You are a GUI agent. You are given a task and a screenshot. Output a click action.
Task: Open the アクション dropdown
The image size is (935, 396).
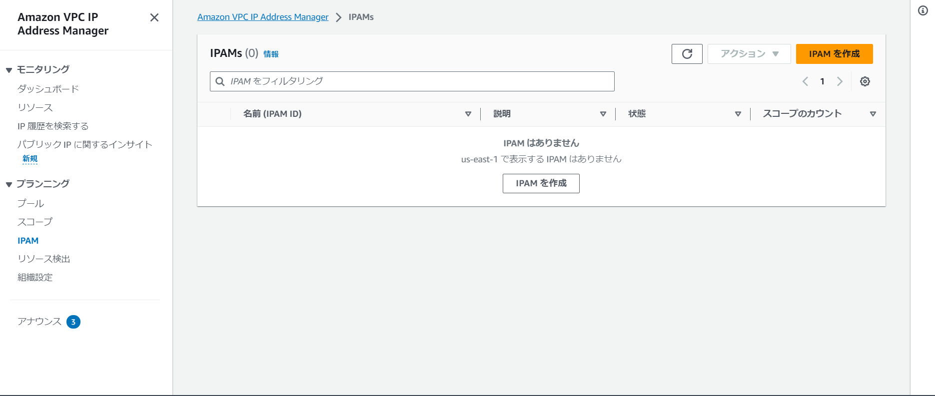click(x=749, y=54)
